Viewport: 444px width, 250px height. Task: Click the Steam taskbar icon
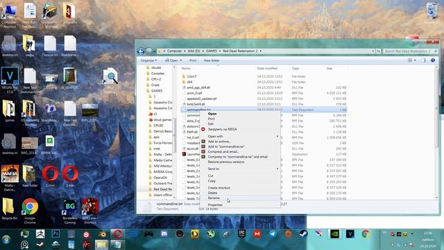click(x=303, y=234)
